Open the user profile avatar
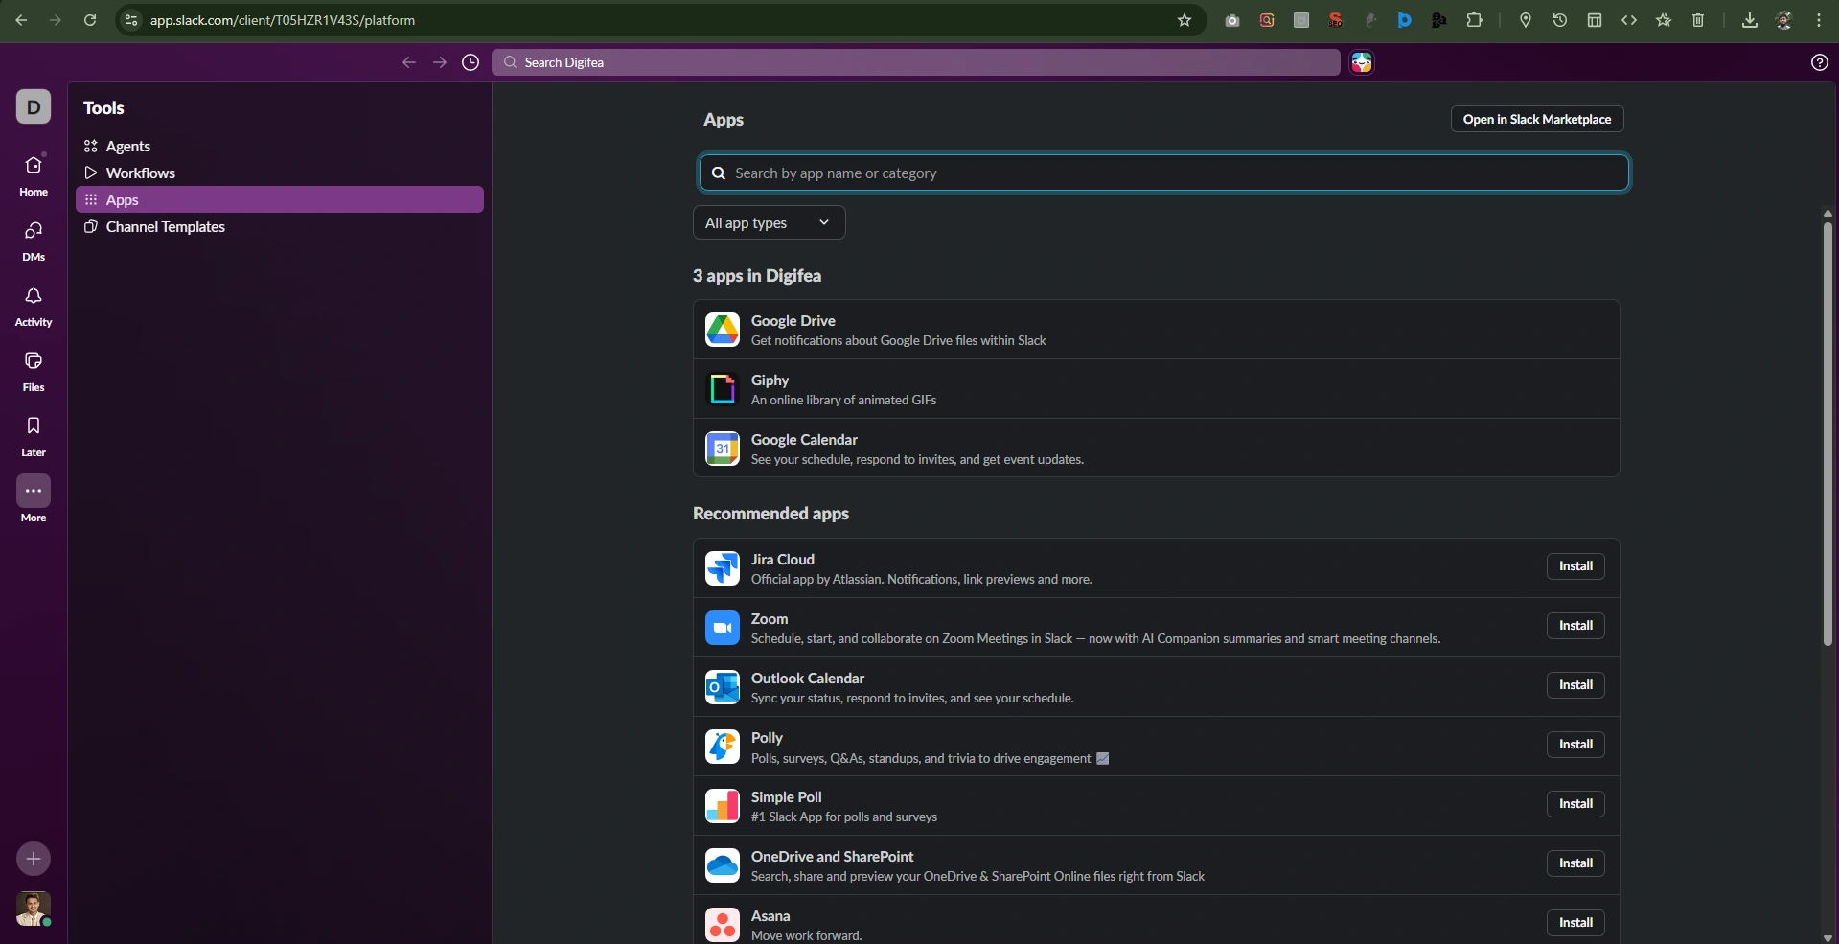1839x944 pixels. (34, 909)
